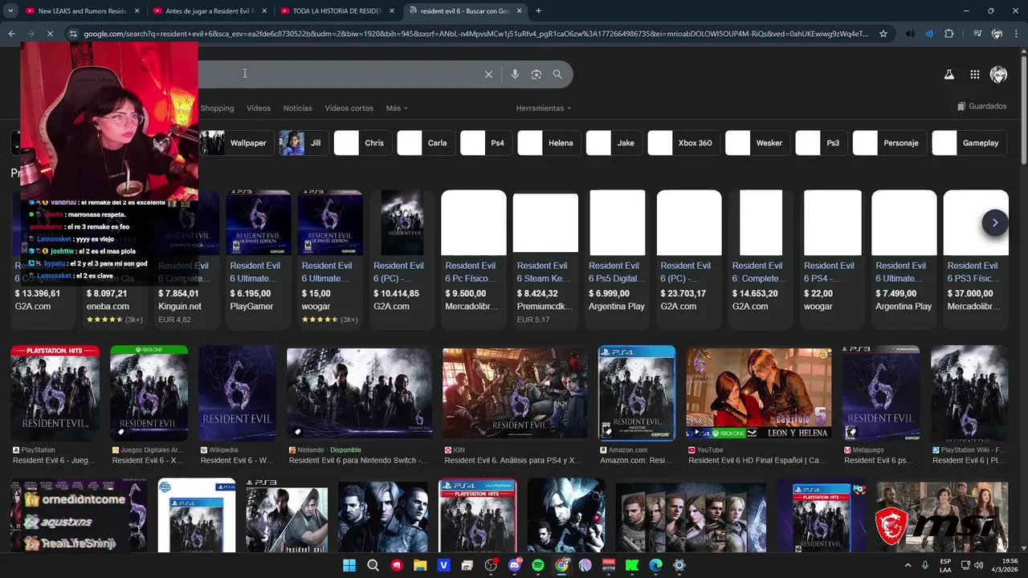Filter images by the Jill chip
This screenshot has width=1028, height=578.
coord(304,143)
